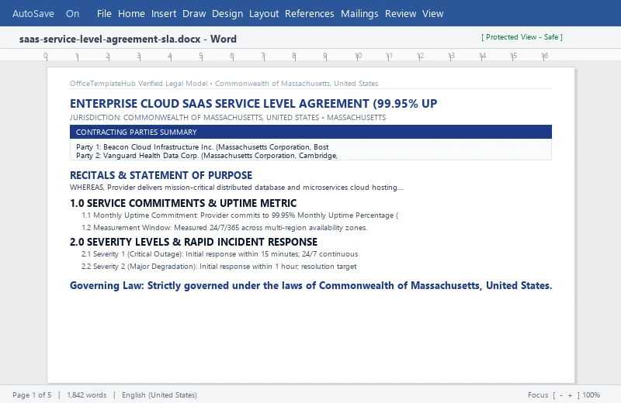Image resolution: width=621 pixels, height=403 pixels.
Task: Click the JURISDICTION subtitle line
Action: click(227, 118)
